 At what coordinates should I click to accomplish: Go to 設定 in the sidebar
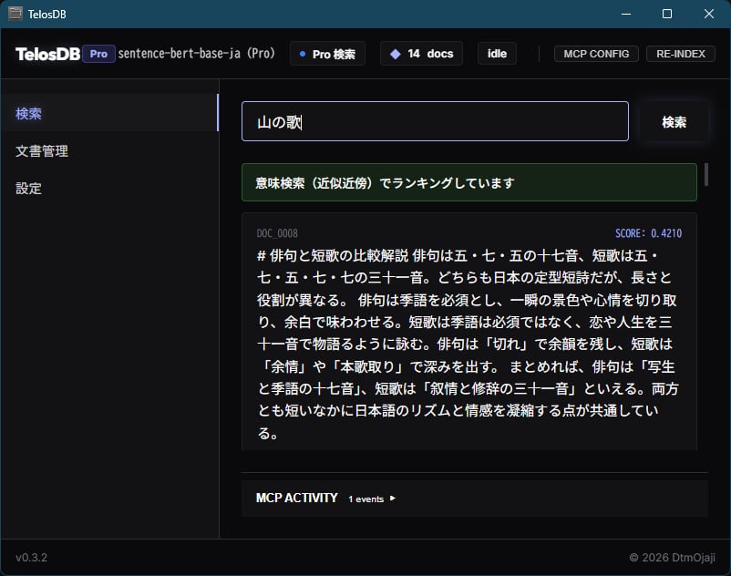[x=28, y=189]
